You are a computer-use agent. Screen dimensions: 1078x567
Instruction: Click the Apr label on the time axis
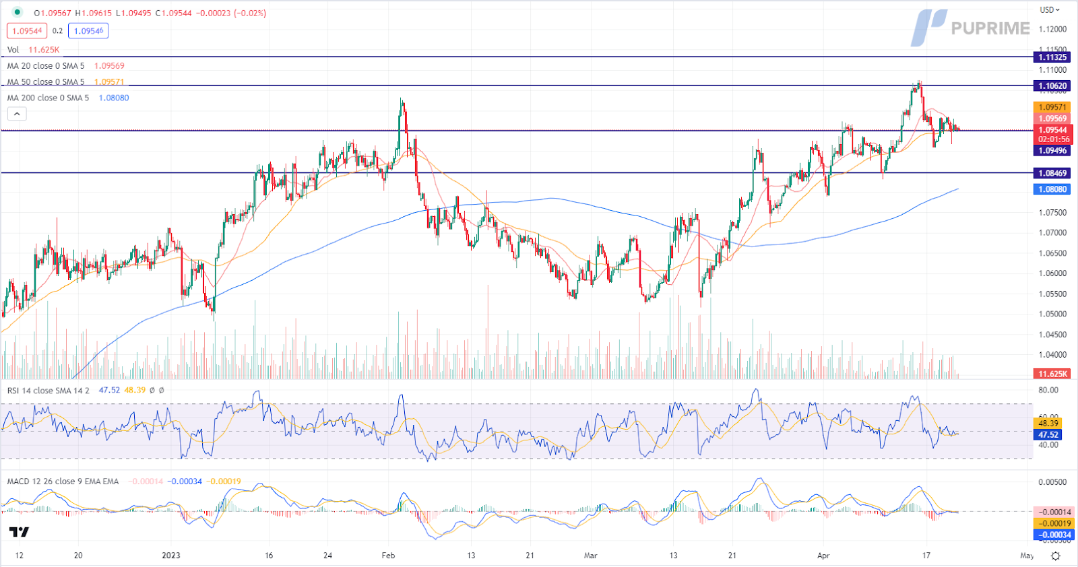tap(823, 556)
